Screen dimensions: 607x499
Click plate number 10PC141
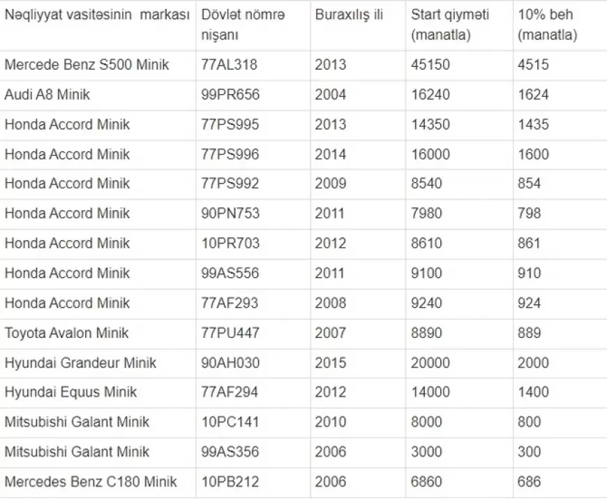tap(230, 422)
